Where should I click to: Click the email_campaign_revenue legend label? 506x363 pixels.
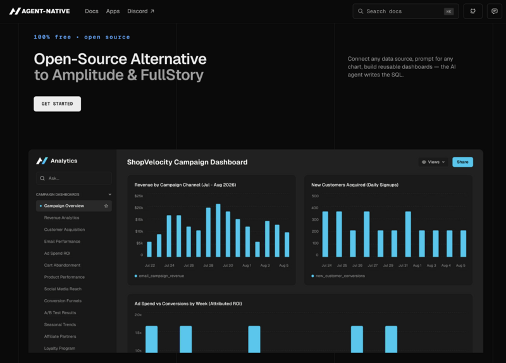(x=161, y=276)
